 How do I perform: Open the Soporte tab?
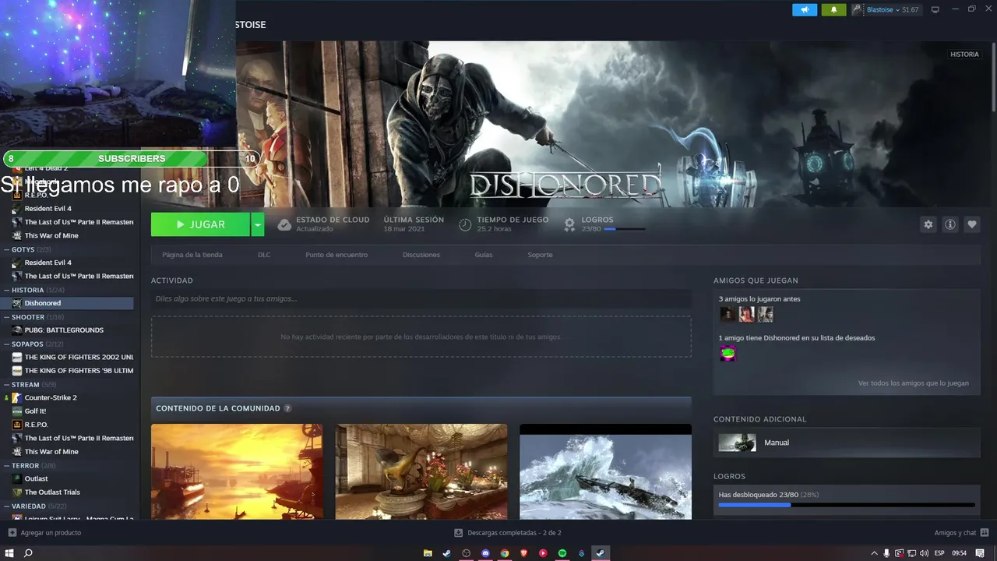point(540,255)
